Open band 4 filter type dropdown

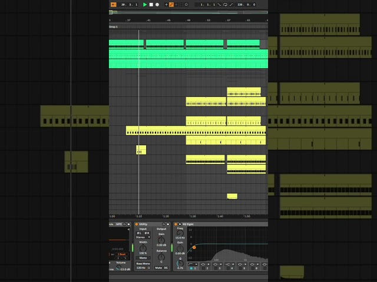tap(230, 264)
